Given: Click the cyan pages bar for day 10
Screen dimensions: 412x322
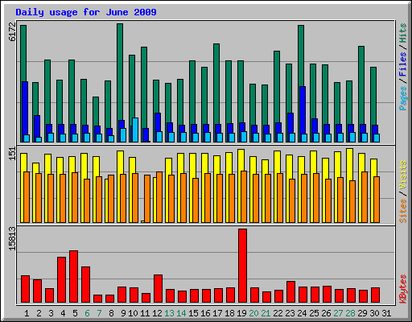Looking at the screenshot, I should [x=135, y=130].
